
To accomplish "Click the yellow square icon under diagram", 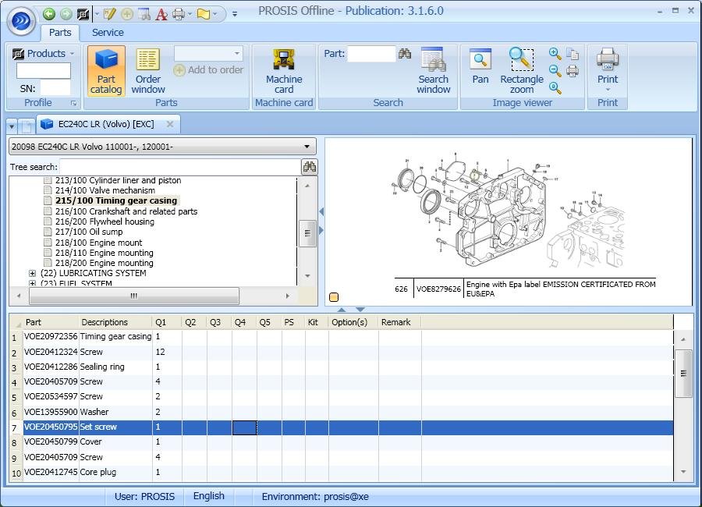I will pyautogui.click(x=334, y=297).
